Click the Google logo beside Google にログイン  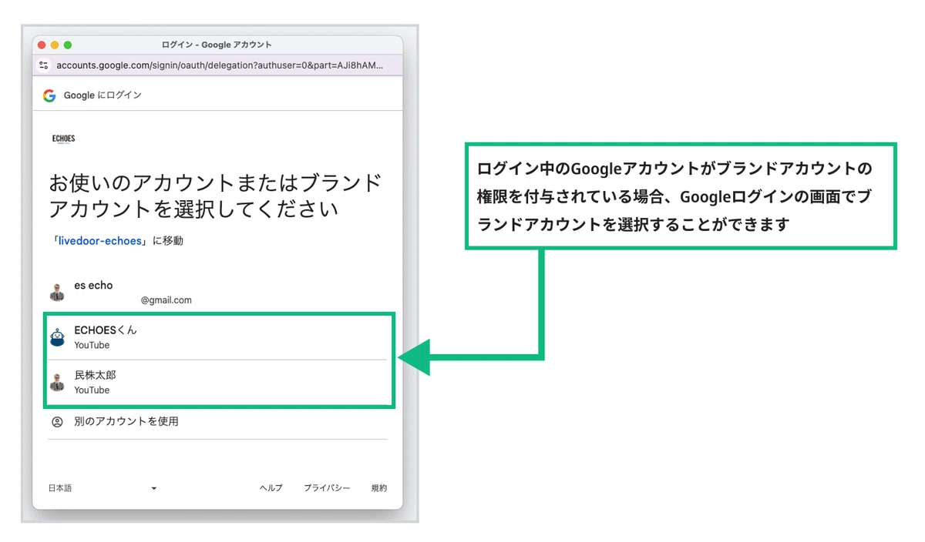coord(49,95)
